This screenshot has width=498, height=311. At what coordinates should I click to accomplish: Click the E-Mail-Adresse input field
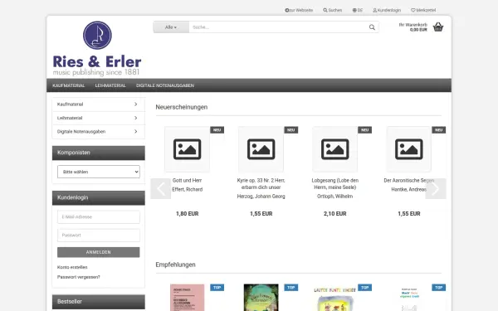point(99,217)
